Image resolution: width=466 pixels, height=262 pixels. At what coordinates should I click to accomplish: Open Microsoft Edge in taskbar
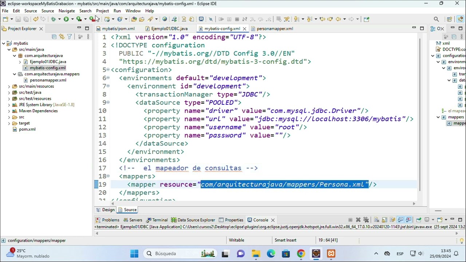click(271, 254)
